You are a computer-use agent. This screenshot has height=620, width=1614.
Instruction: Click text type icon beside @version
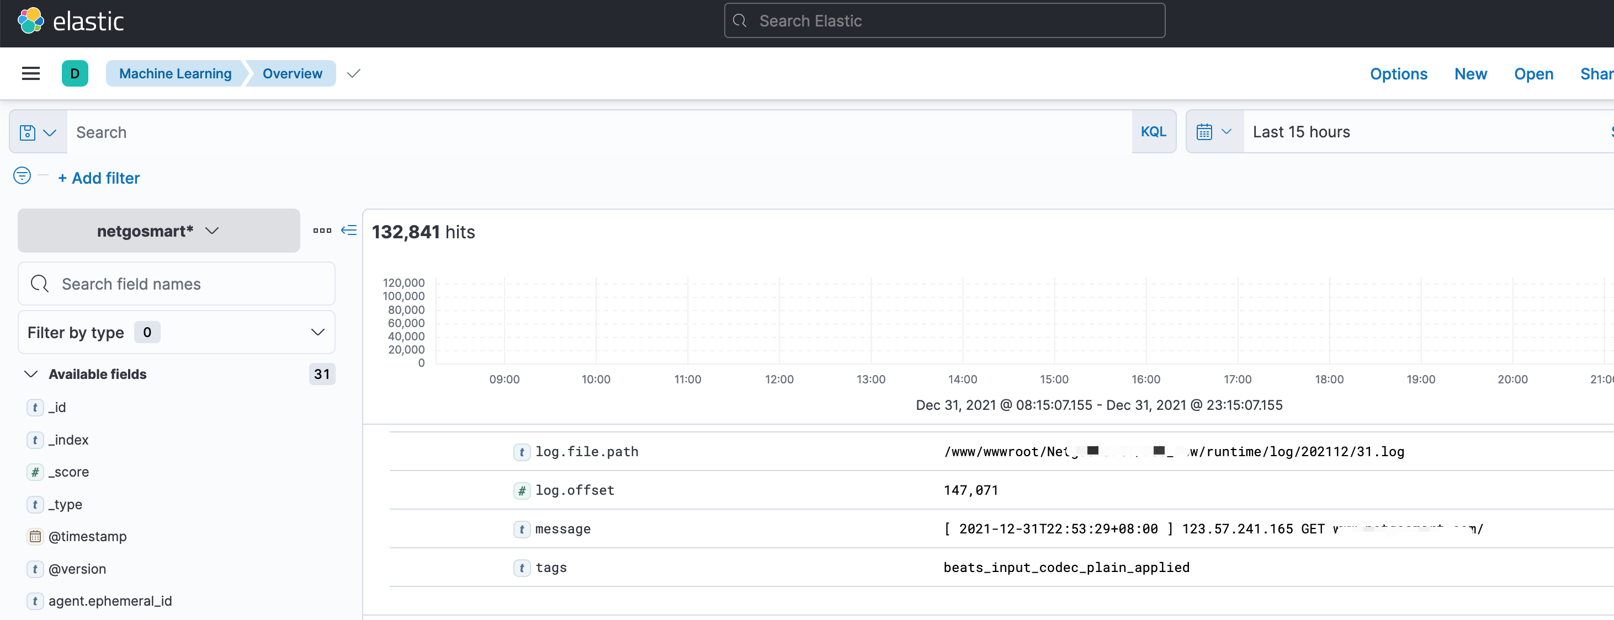pos(35,569)
